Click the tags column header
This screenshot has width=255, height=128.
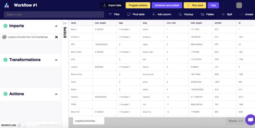[128, 23]
